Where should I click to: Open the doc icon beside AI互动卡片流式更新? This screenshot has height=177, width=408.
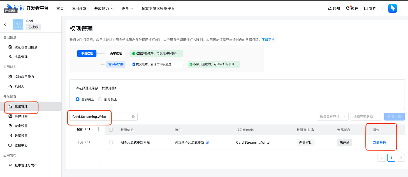(207, 143)
